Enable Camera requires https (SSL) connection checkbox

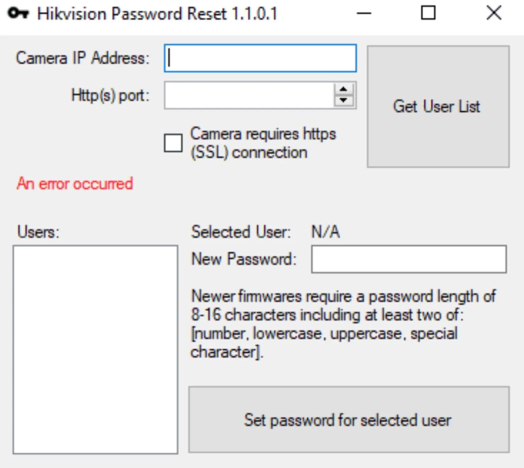coord(173,143)
